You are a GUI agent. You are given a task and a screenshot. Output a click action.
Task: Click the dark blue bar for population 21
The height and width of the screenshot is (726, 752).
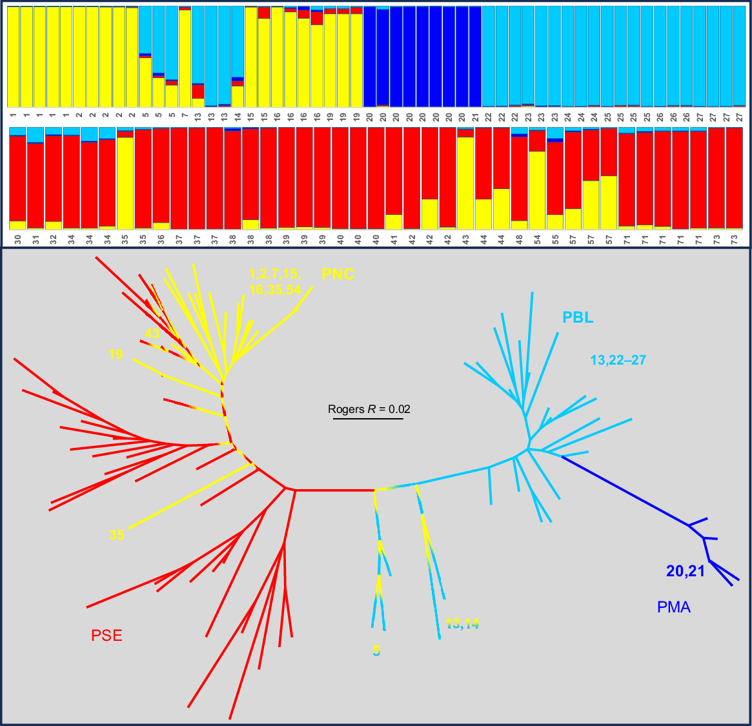point(475,57)
